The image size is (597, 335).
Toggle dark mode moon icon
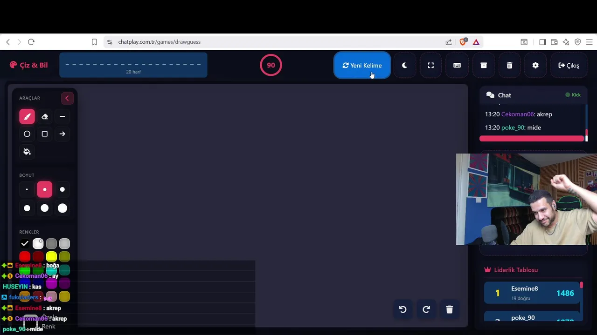(x=404, y=66)
